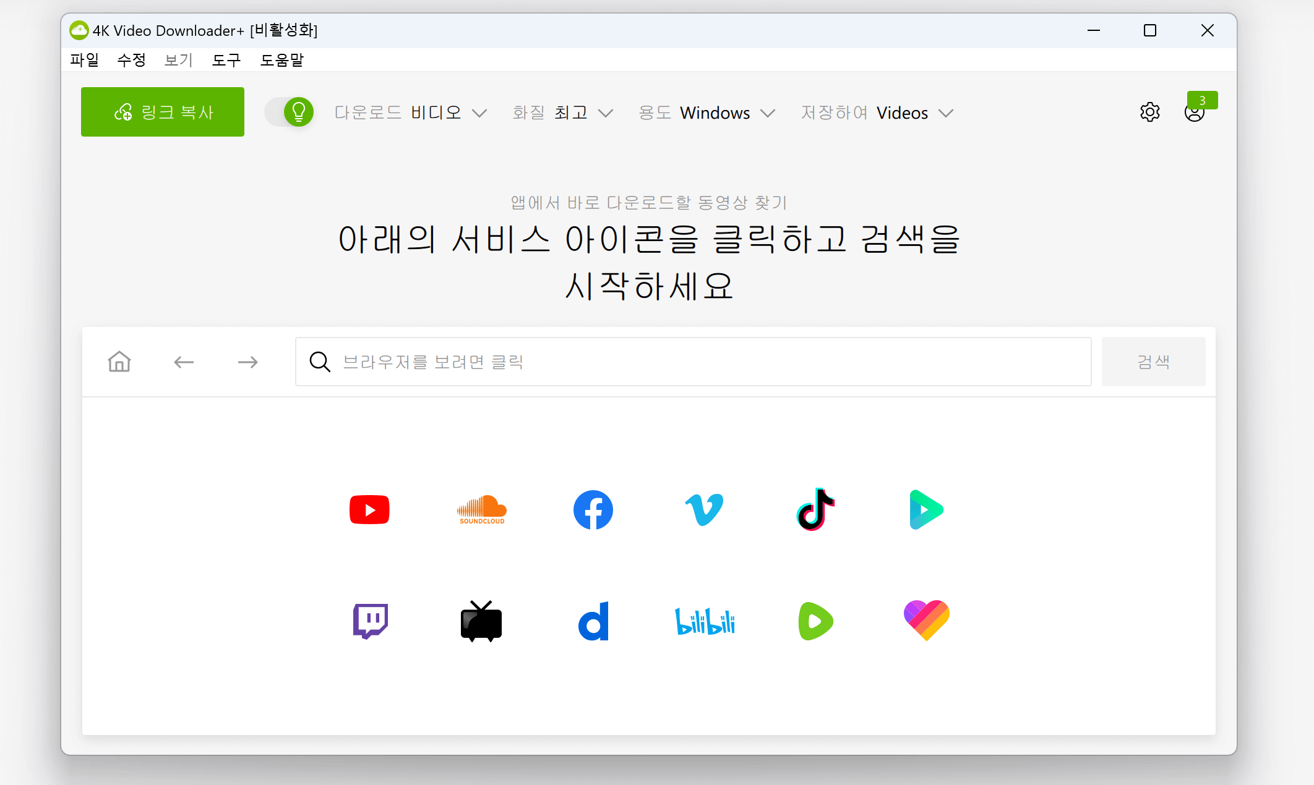Screen dimensions: 1314x785
Task: Click the 4K Video Downloader+ title bar app icon
Action: (79, 30)
